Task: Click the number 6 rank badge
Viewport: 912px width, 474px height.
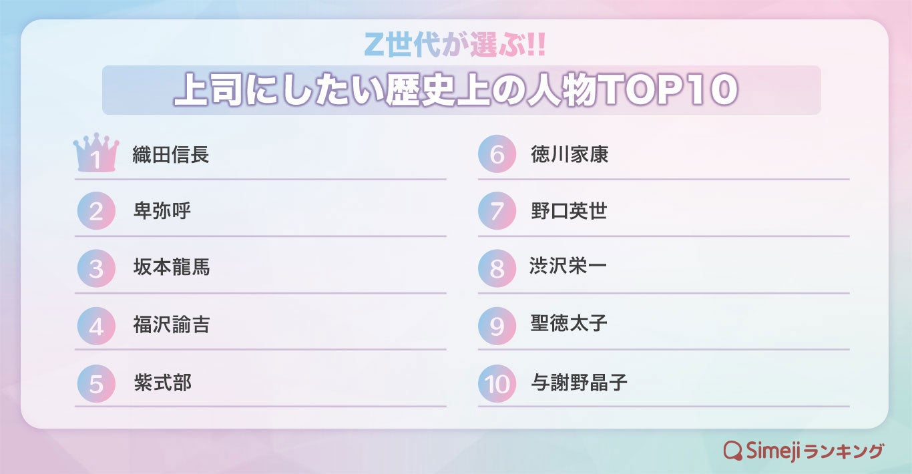Action: pyautogui.click(x=497, y=154)
